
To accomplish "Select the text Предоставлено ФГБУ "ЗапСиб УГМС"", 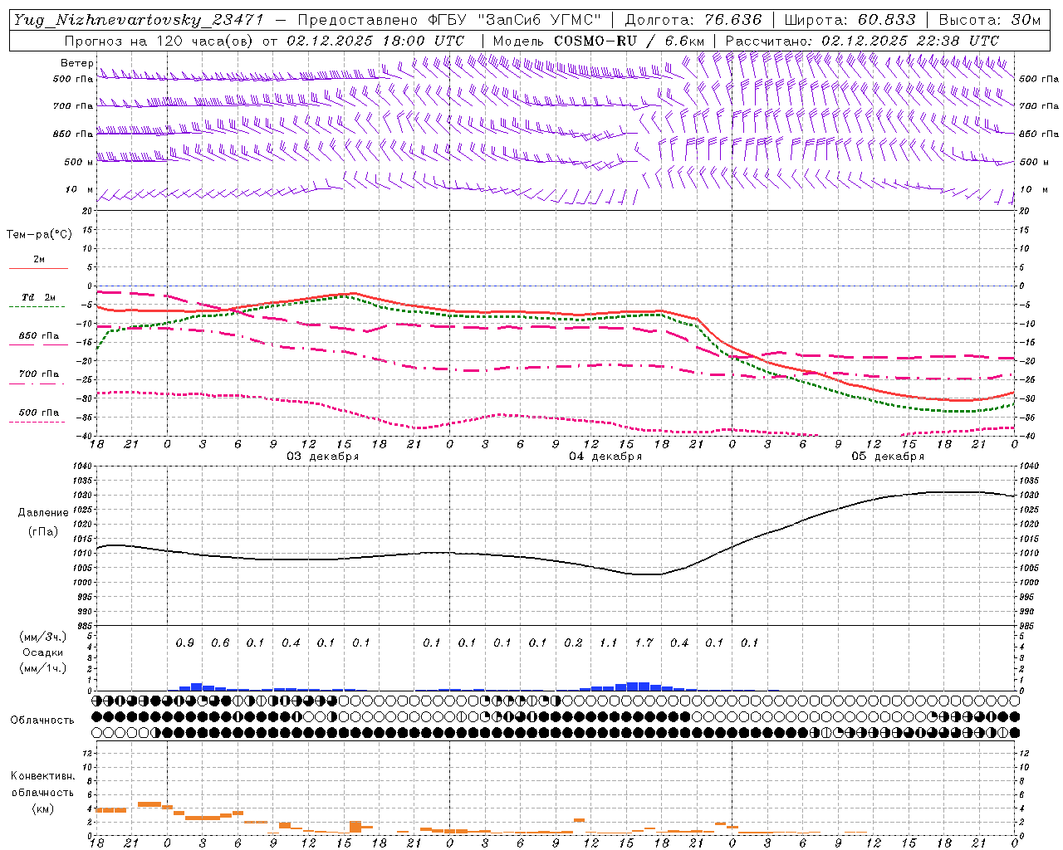I will (x=448, y=20).
